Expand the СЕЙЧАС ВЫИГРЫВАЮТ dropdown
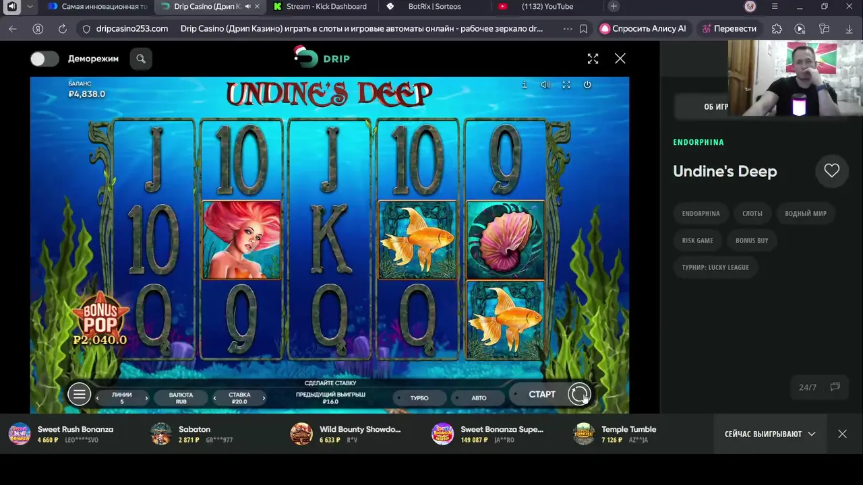863x485 pixels. pos(770,434)
